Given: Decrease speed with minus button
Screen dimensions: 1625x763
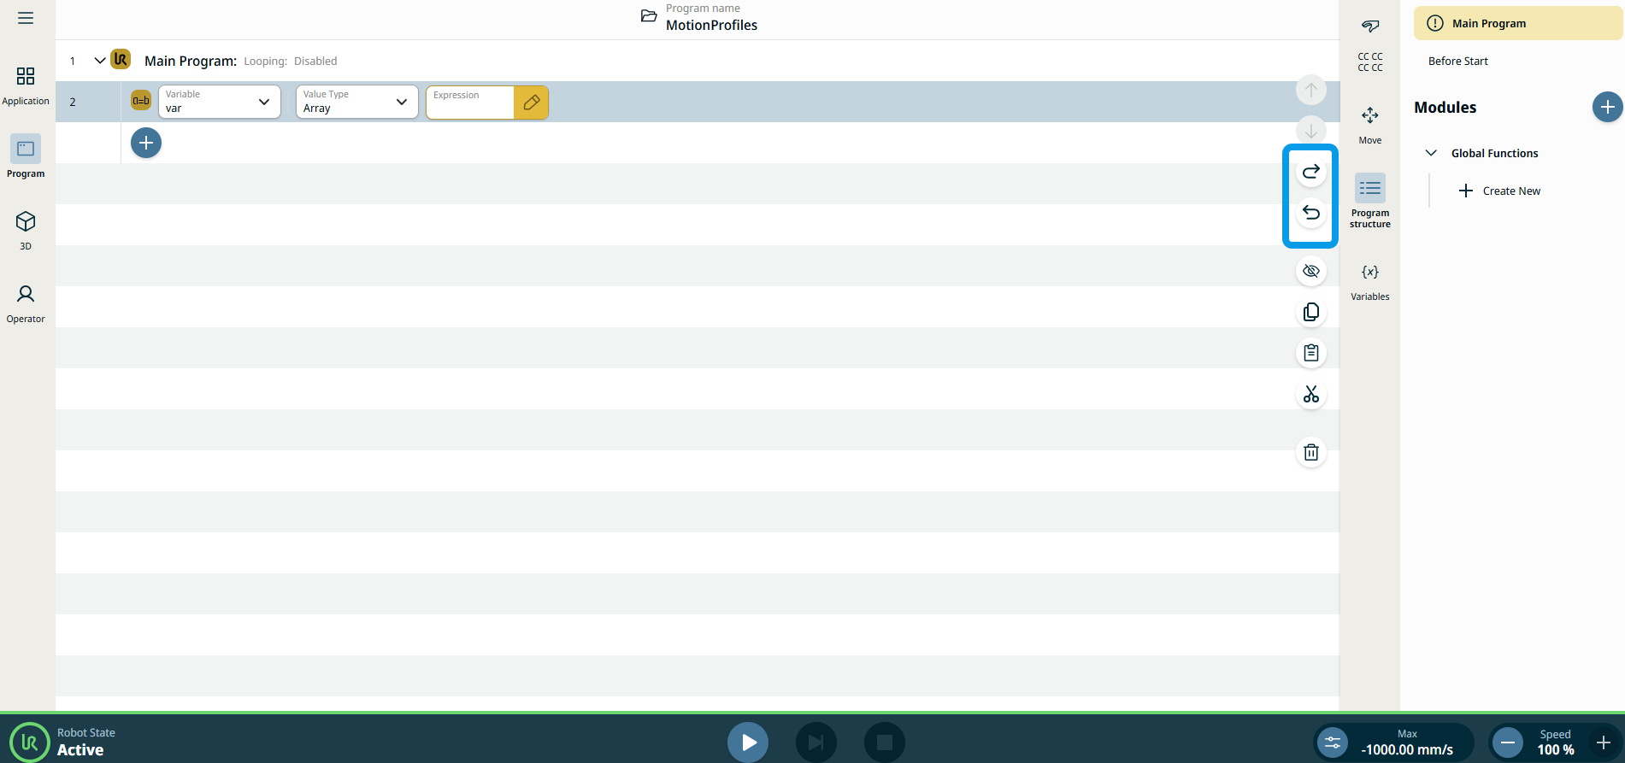Looking at the screenshot, I should click(x=1508, y=742).
